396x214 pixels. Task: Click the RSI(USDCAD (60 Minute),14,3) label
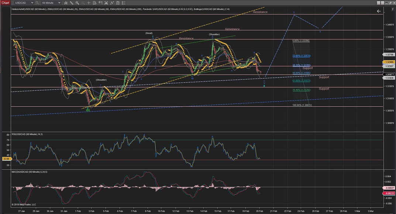tap(27, 134)
